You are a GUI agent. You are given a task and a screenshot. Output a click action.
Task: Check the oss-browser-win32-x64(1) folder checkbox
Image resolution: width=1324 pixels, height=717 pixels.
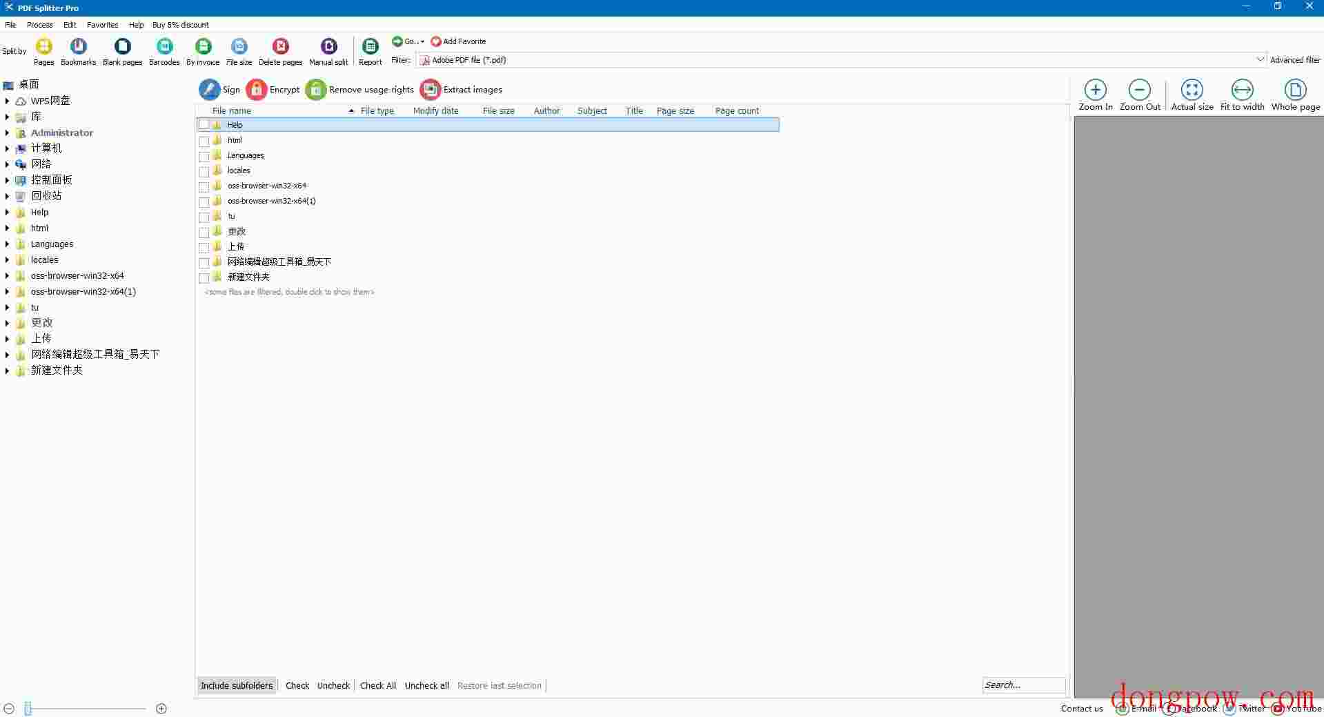[x=204, y=202]
